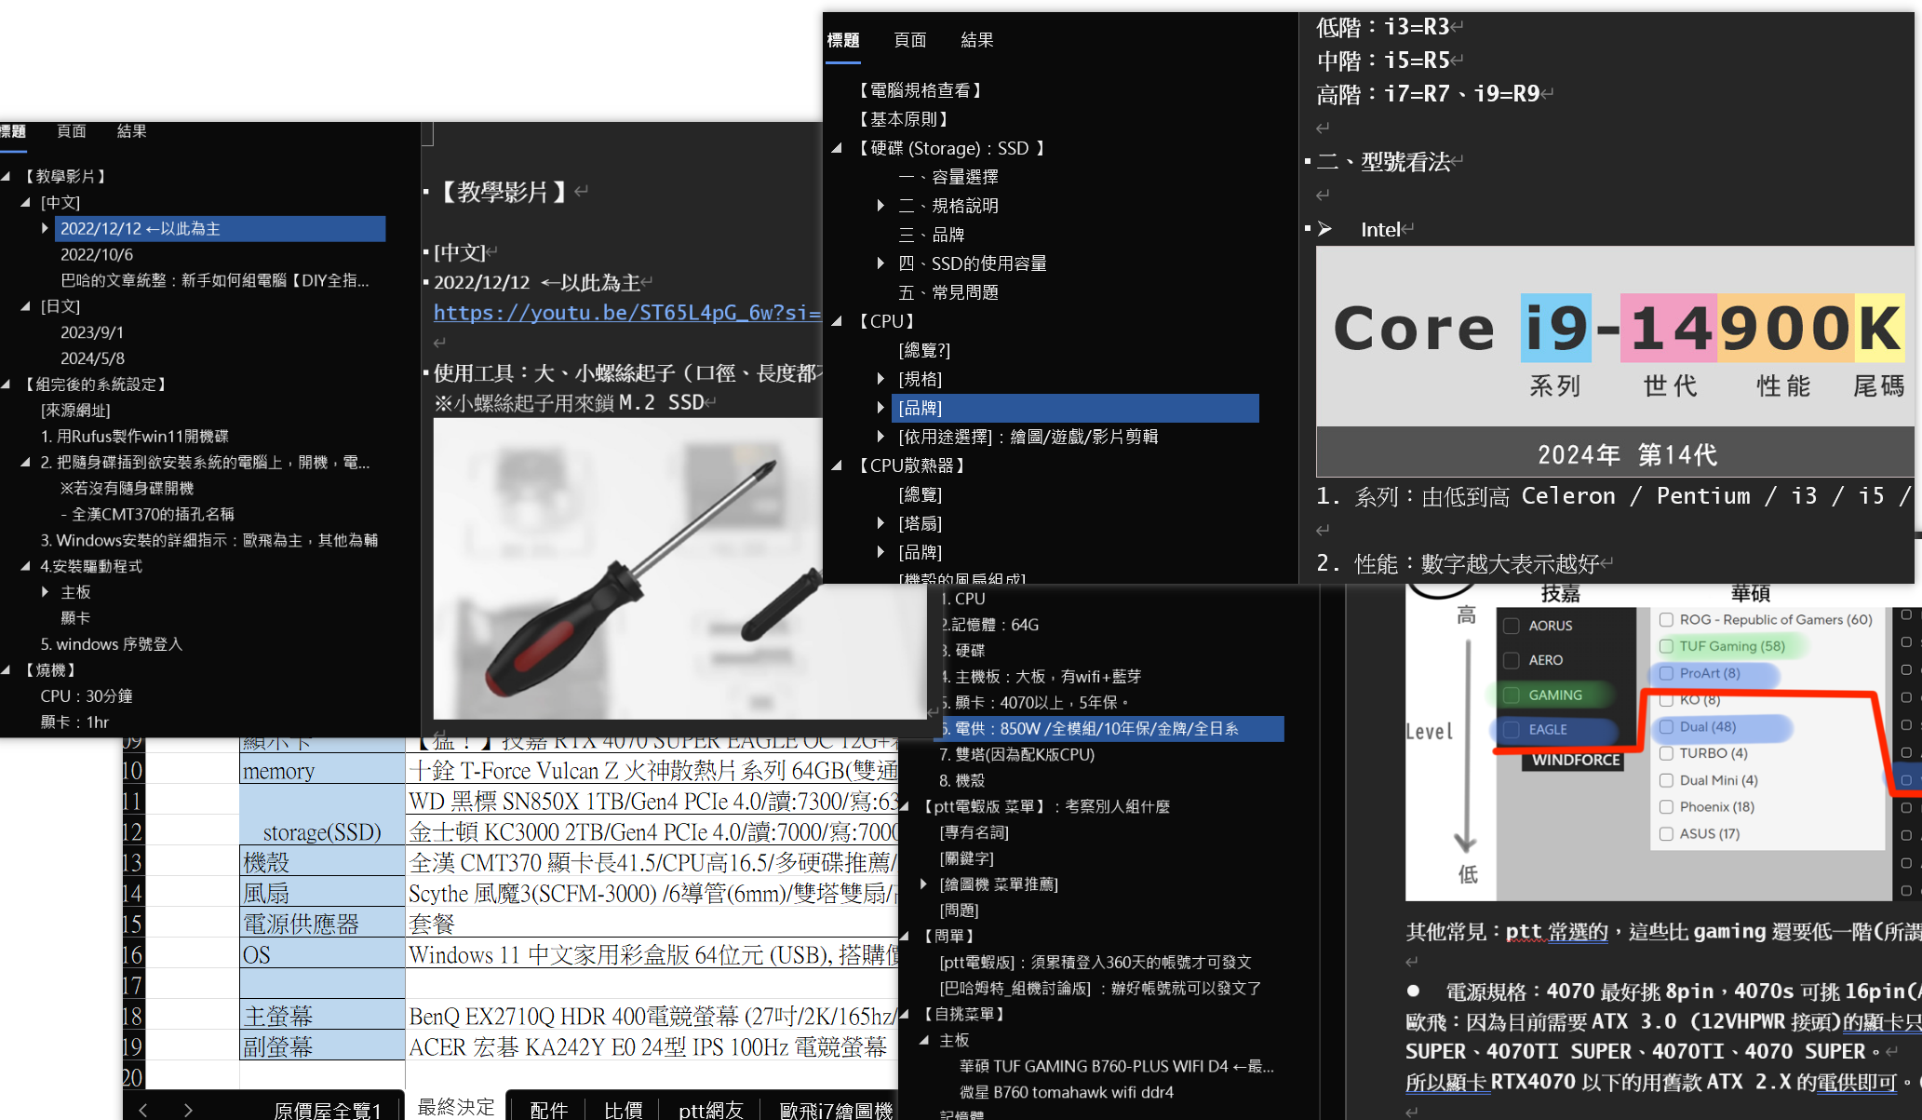Enable the TUF Gaming (58) checkbox
Viewport: 1922px width, 1120px height.
point(1666,646)
